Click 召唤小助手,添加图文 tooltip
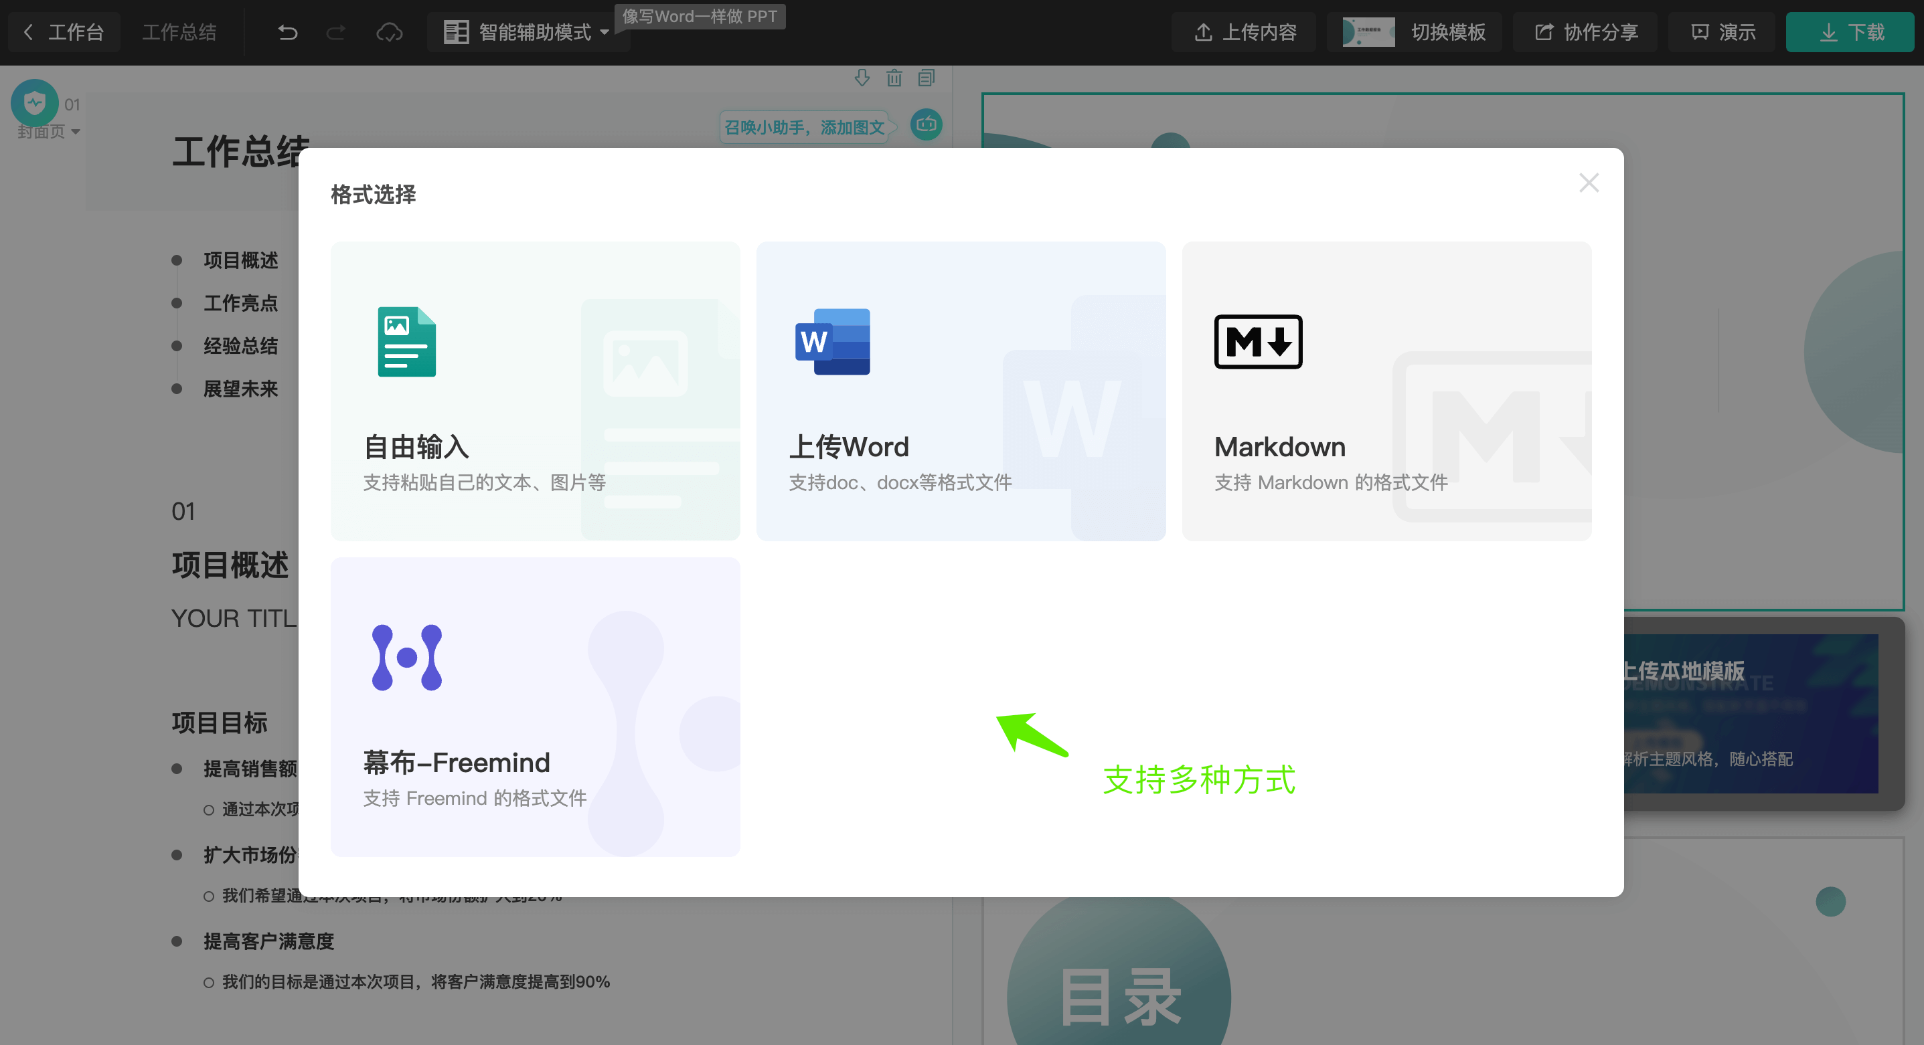Viewport: 1924px width, 1045px height. tap(805, 127)
